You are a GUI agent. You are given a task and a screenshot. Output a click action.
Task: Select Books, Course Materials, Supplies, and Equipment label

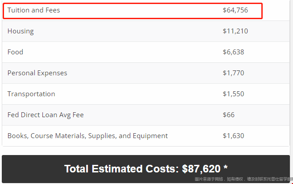(x=88, y=136)
